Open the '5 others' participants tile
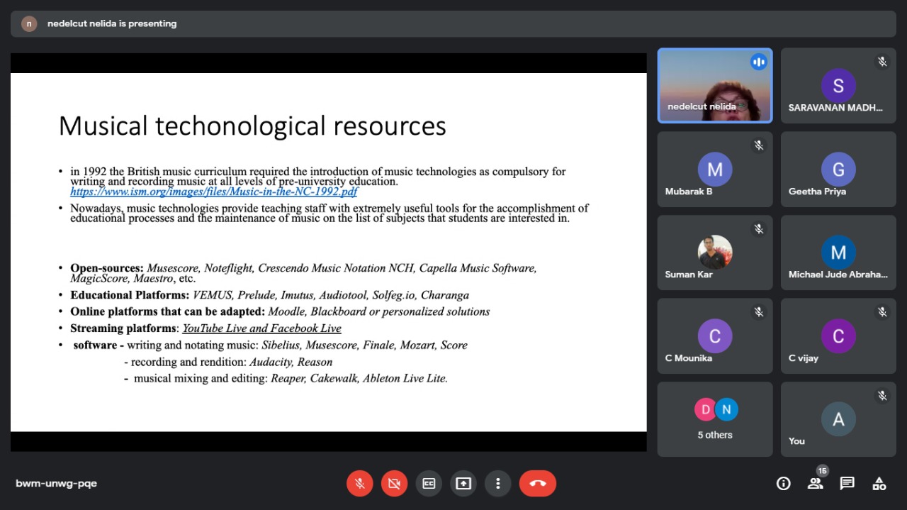 point(715,419)
